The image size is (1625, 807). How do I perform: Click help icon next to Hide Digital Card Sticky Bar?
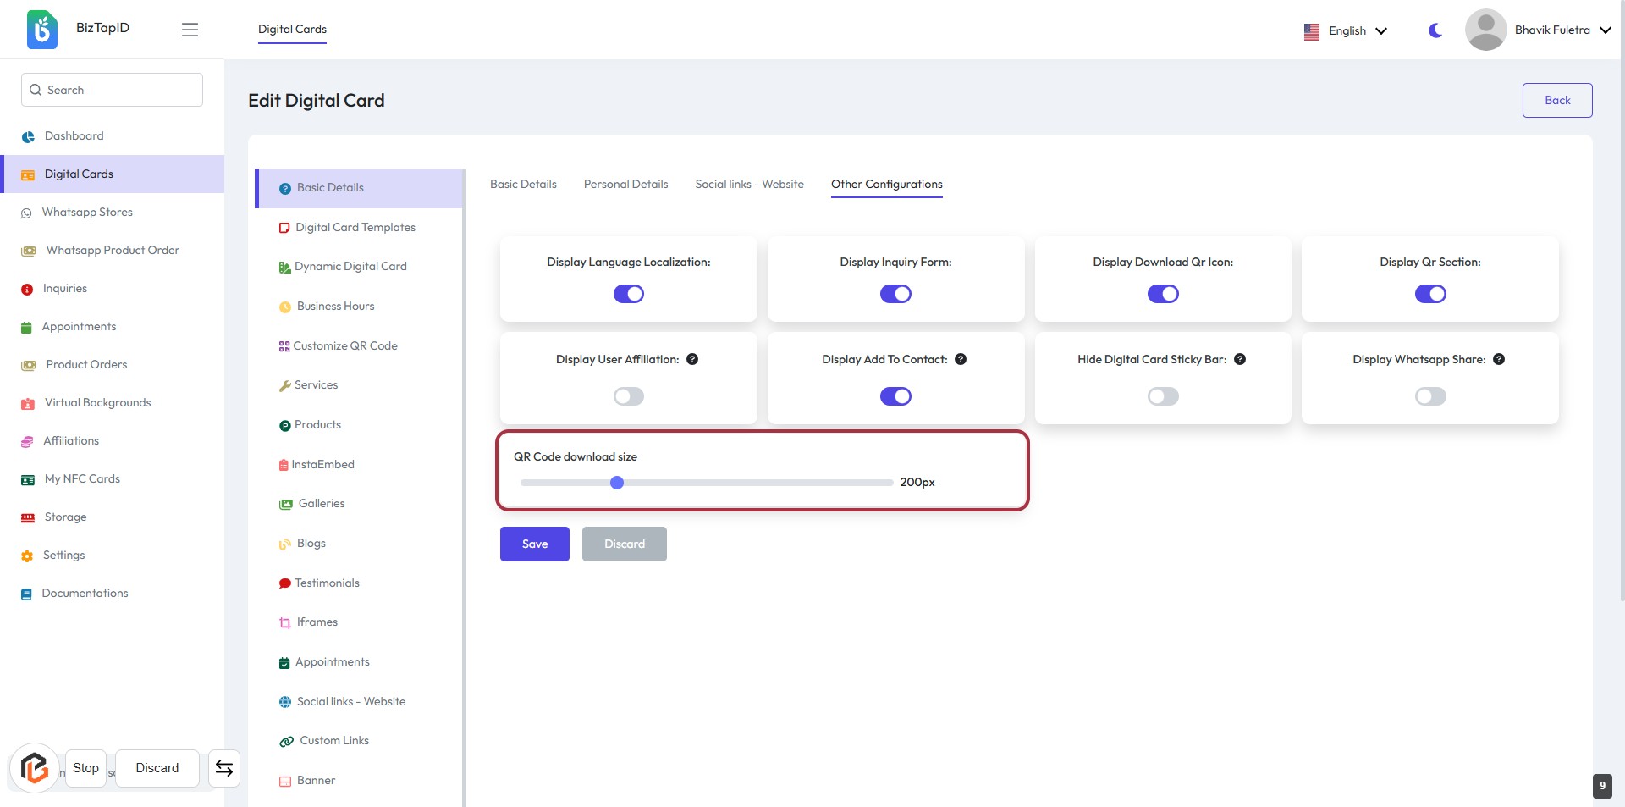pyautogui.click(x=1240, y=359)
